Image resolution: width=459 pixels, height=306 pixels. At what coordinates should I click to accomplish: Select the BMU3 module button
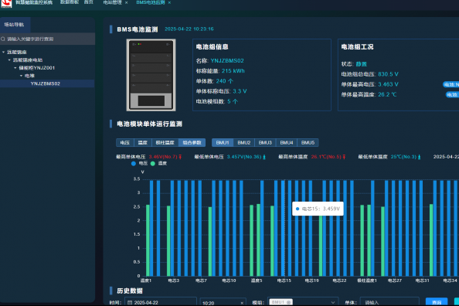click(265, 143)
